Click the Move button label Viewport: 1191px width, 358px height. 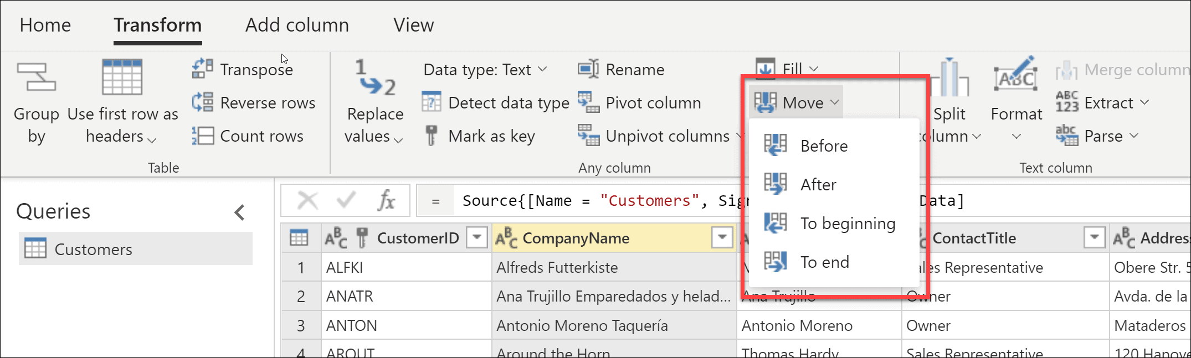pyautogui.click(x=803, y=102)
